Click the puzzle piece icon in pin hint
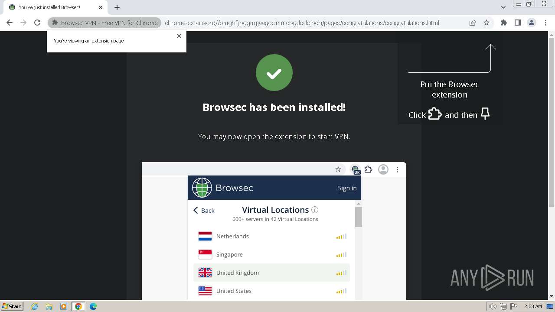Screen dimensions: 555x312 [x=435, y=114]
